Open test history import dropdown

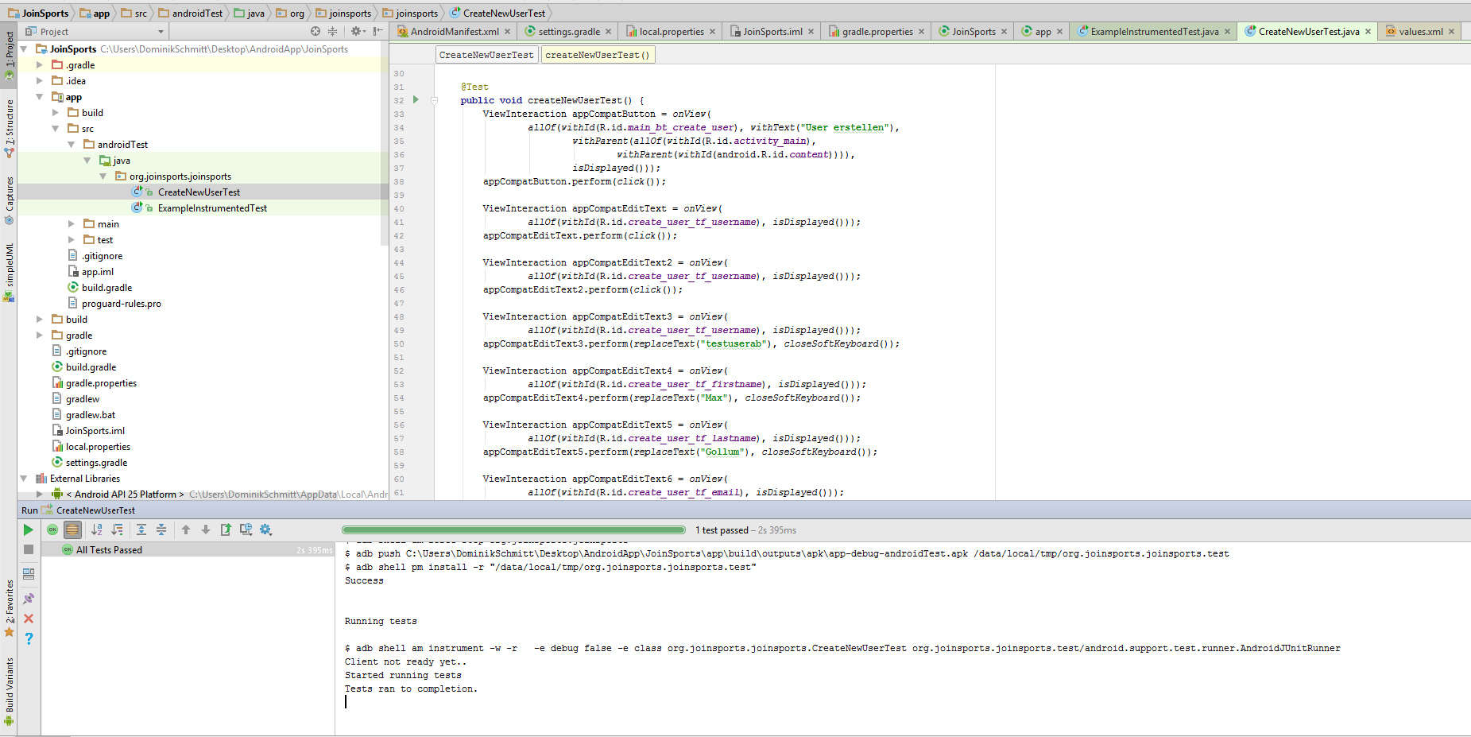[246, 529]
